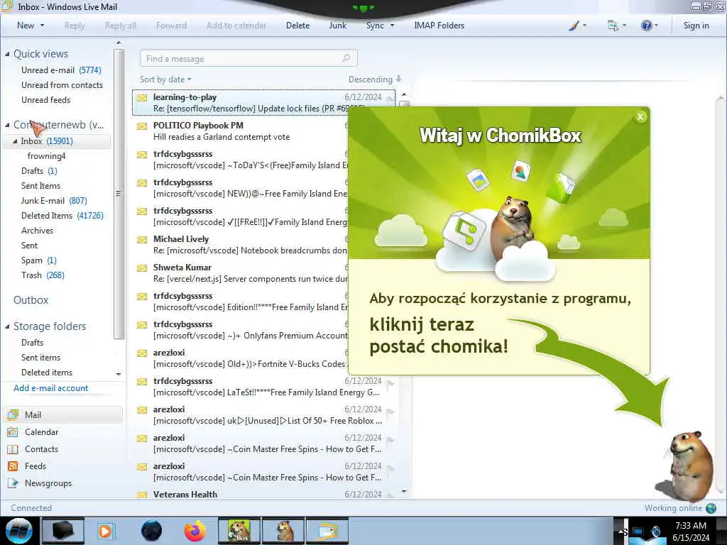The height and width of the screenshot is (545, 727).
Task: Close the Witaj w ChomikBox popup
Action: (640, 117)
